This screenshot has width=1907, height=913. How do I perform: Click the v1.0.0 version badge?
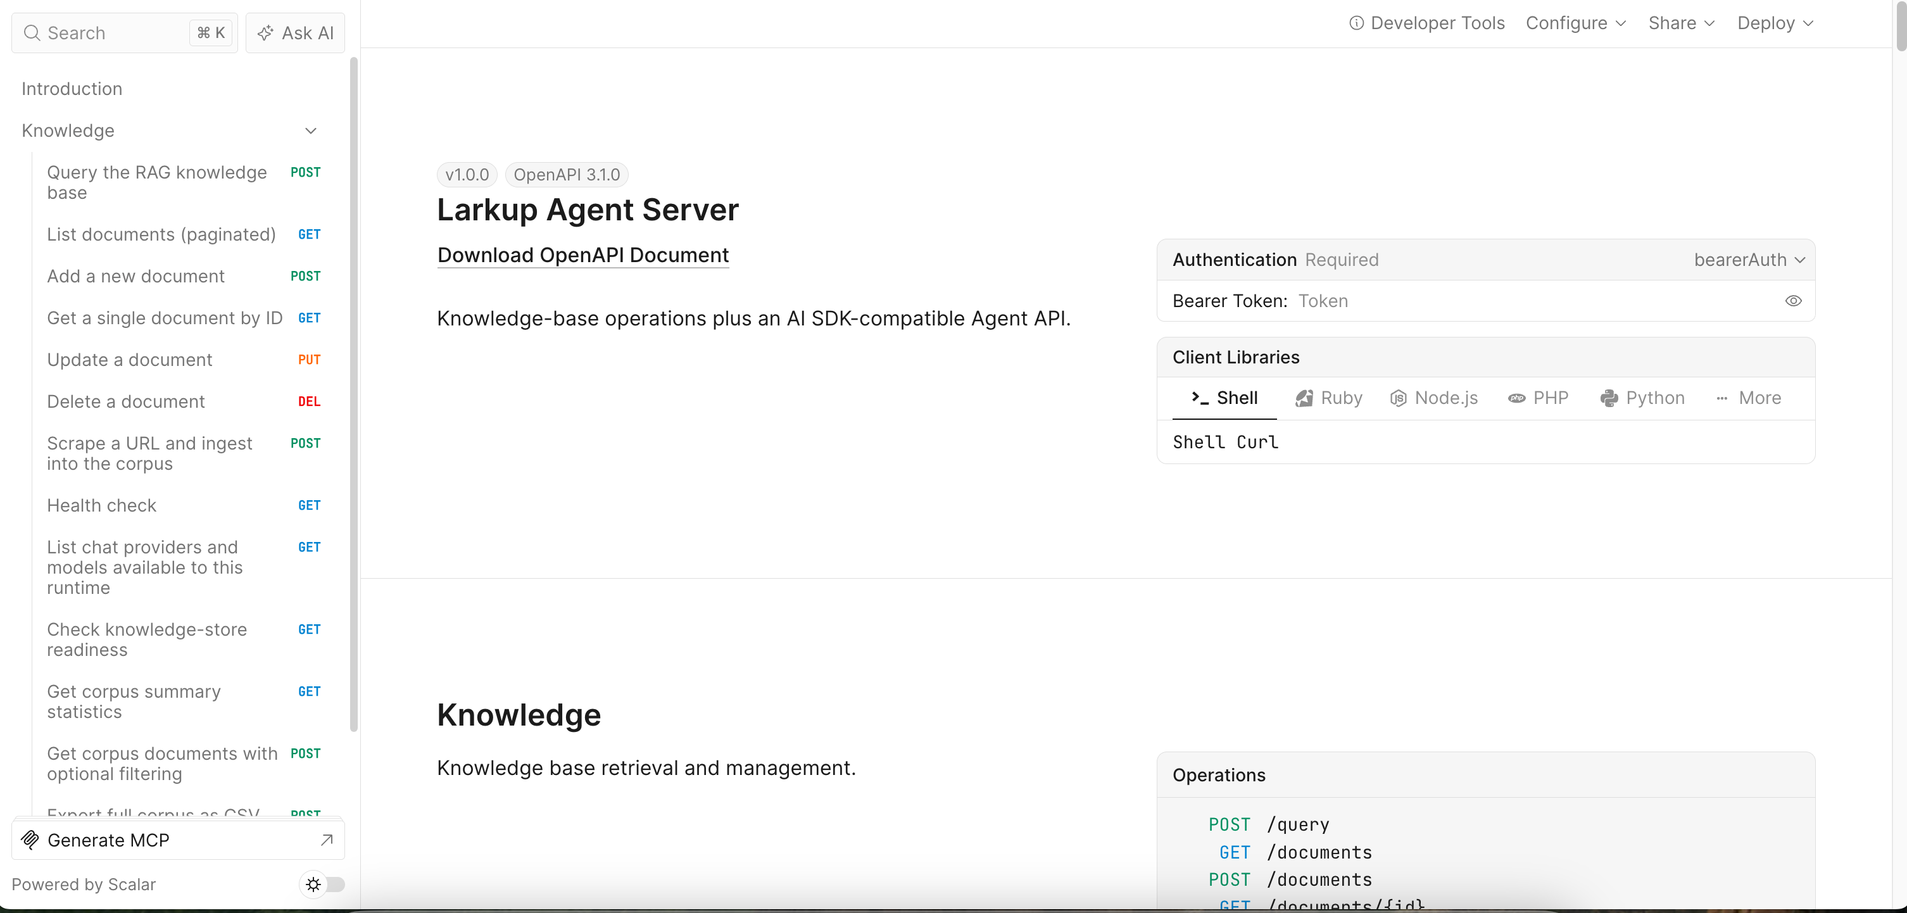[467, 175]
